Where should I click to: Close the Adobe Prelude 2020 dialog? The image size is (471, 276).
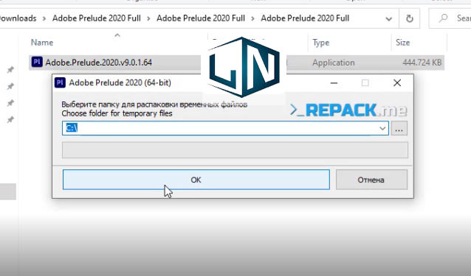point(397,83)
